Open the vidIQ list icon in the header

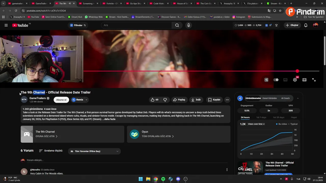click(271, 25)
